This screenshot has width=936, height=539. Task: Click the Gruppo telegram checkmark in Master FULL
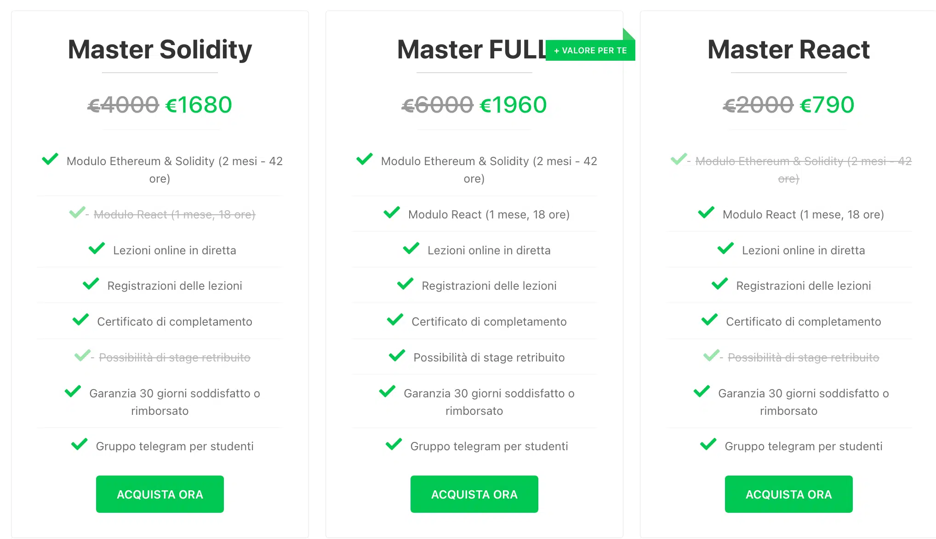(x=394, y=444)
